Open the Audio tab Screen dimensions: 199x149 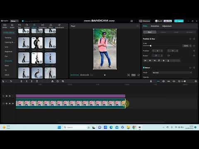click(x=12, y=26)
